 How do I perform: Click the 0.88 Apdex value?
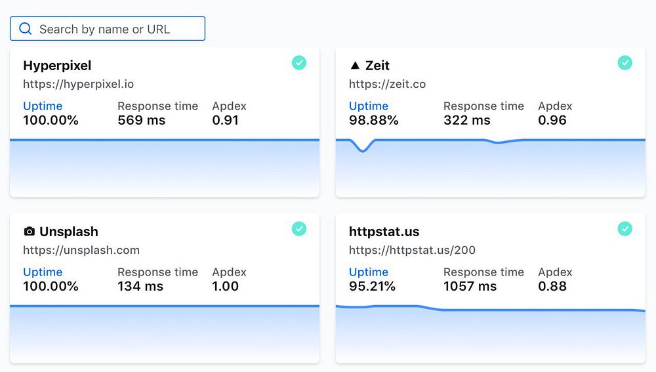(552, 287)
